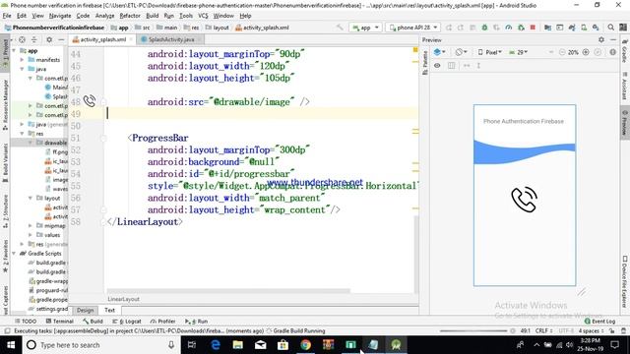
Task: Click Sync Project with Gradle Files icon
Action: (572, 28)
